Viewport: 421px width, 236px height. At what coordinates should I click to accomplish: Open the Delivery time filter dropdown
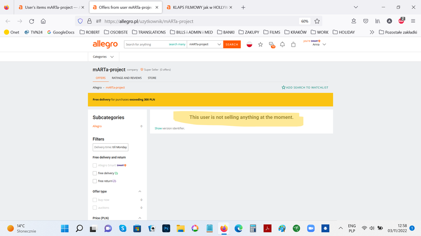coord(110,147)
